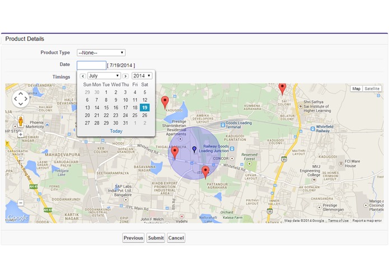Click the FCI Ware House marker
Viewport: 389px width, 277px height.
(341, 164)
